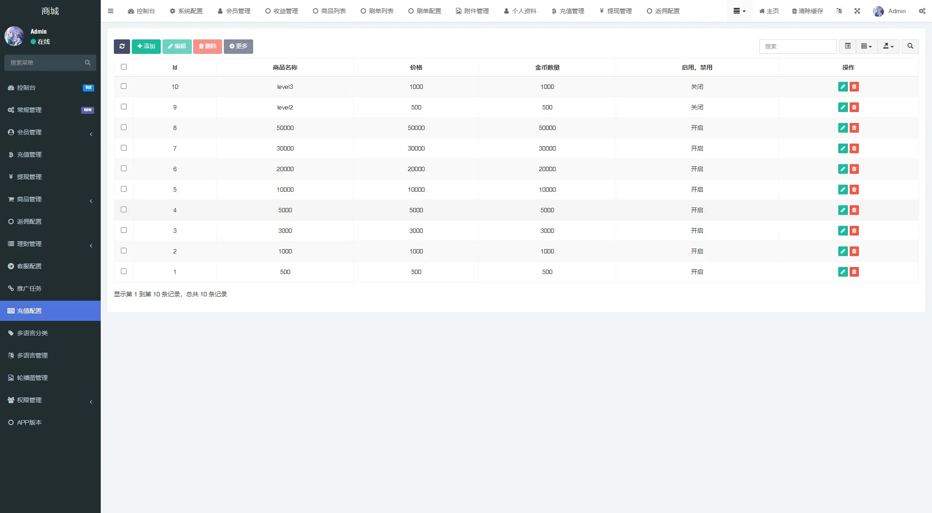
Task: Click green edit icon for level3 row
Action: (843, 87)
